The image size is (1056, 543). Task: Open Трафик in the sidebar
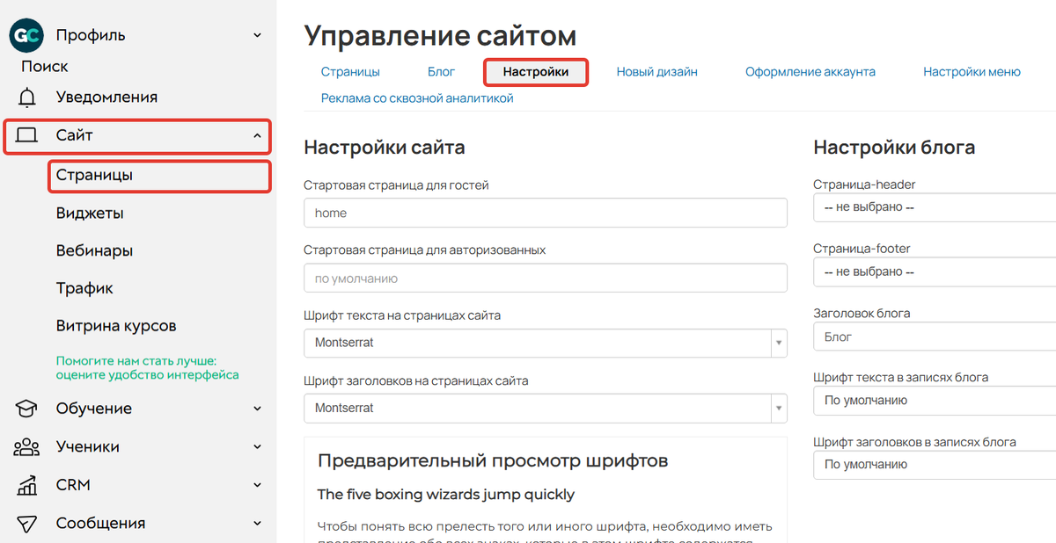(x=84, y=288)
